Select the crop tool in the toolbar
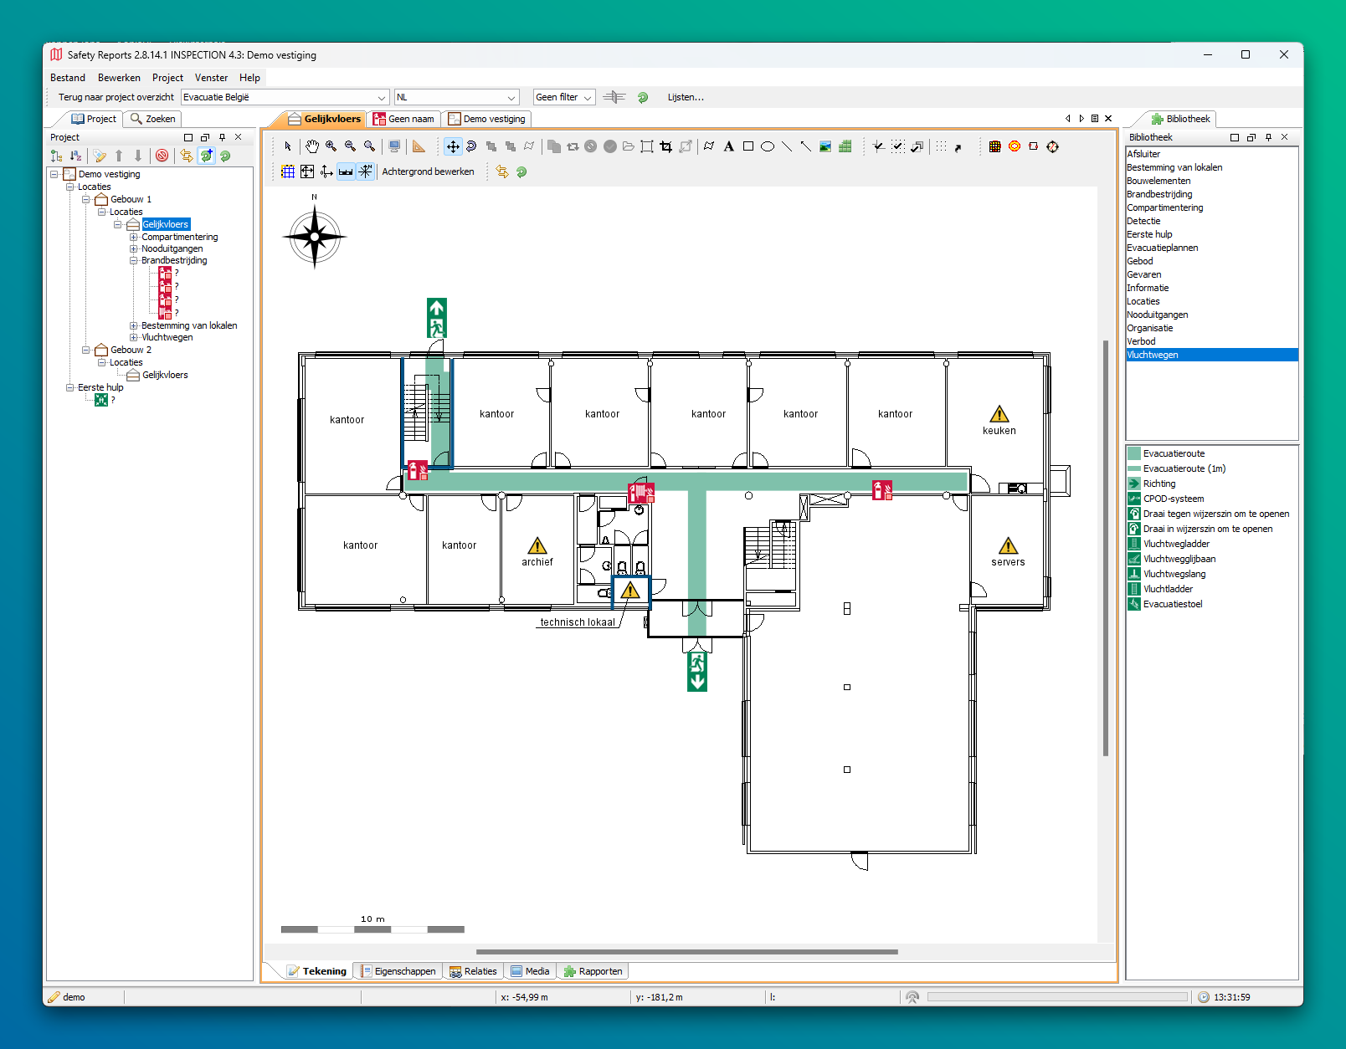The height and width of the screenshot is (1049, 1346). coord(666,146)
